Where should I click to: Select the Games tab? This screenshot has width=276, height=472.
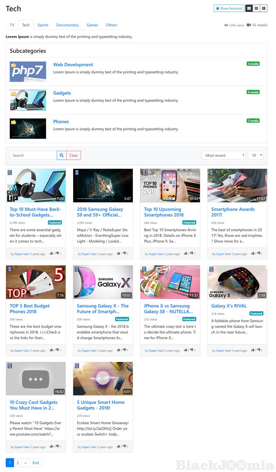pos(92,25)
